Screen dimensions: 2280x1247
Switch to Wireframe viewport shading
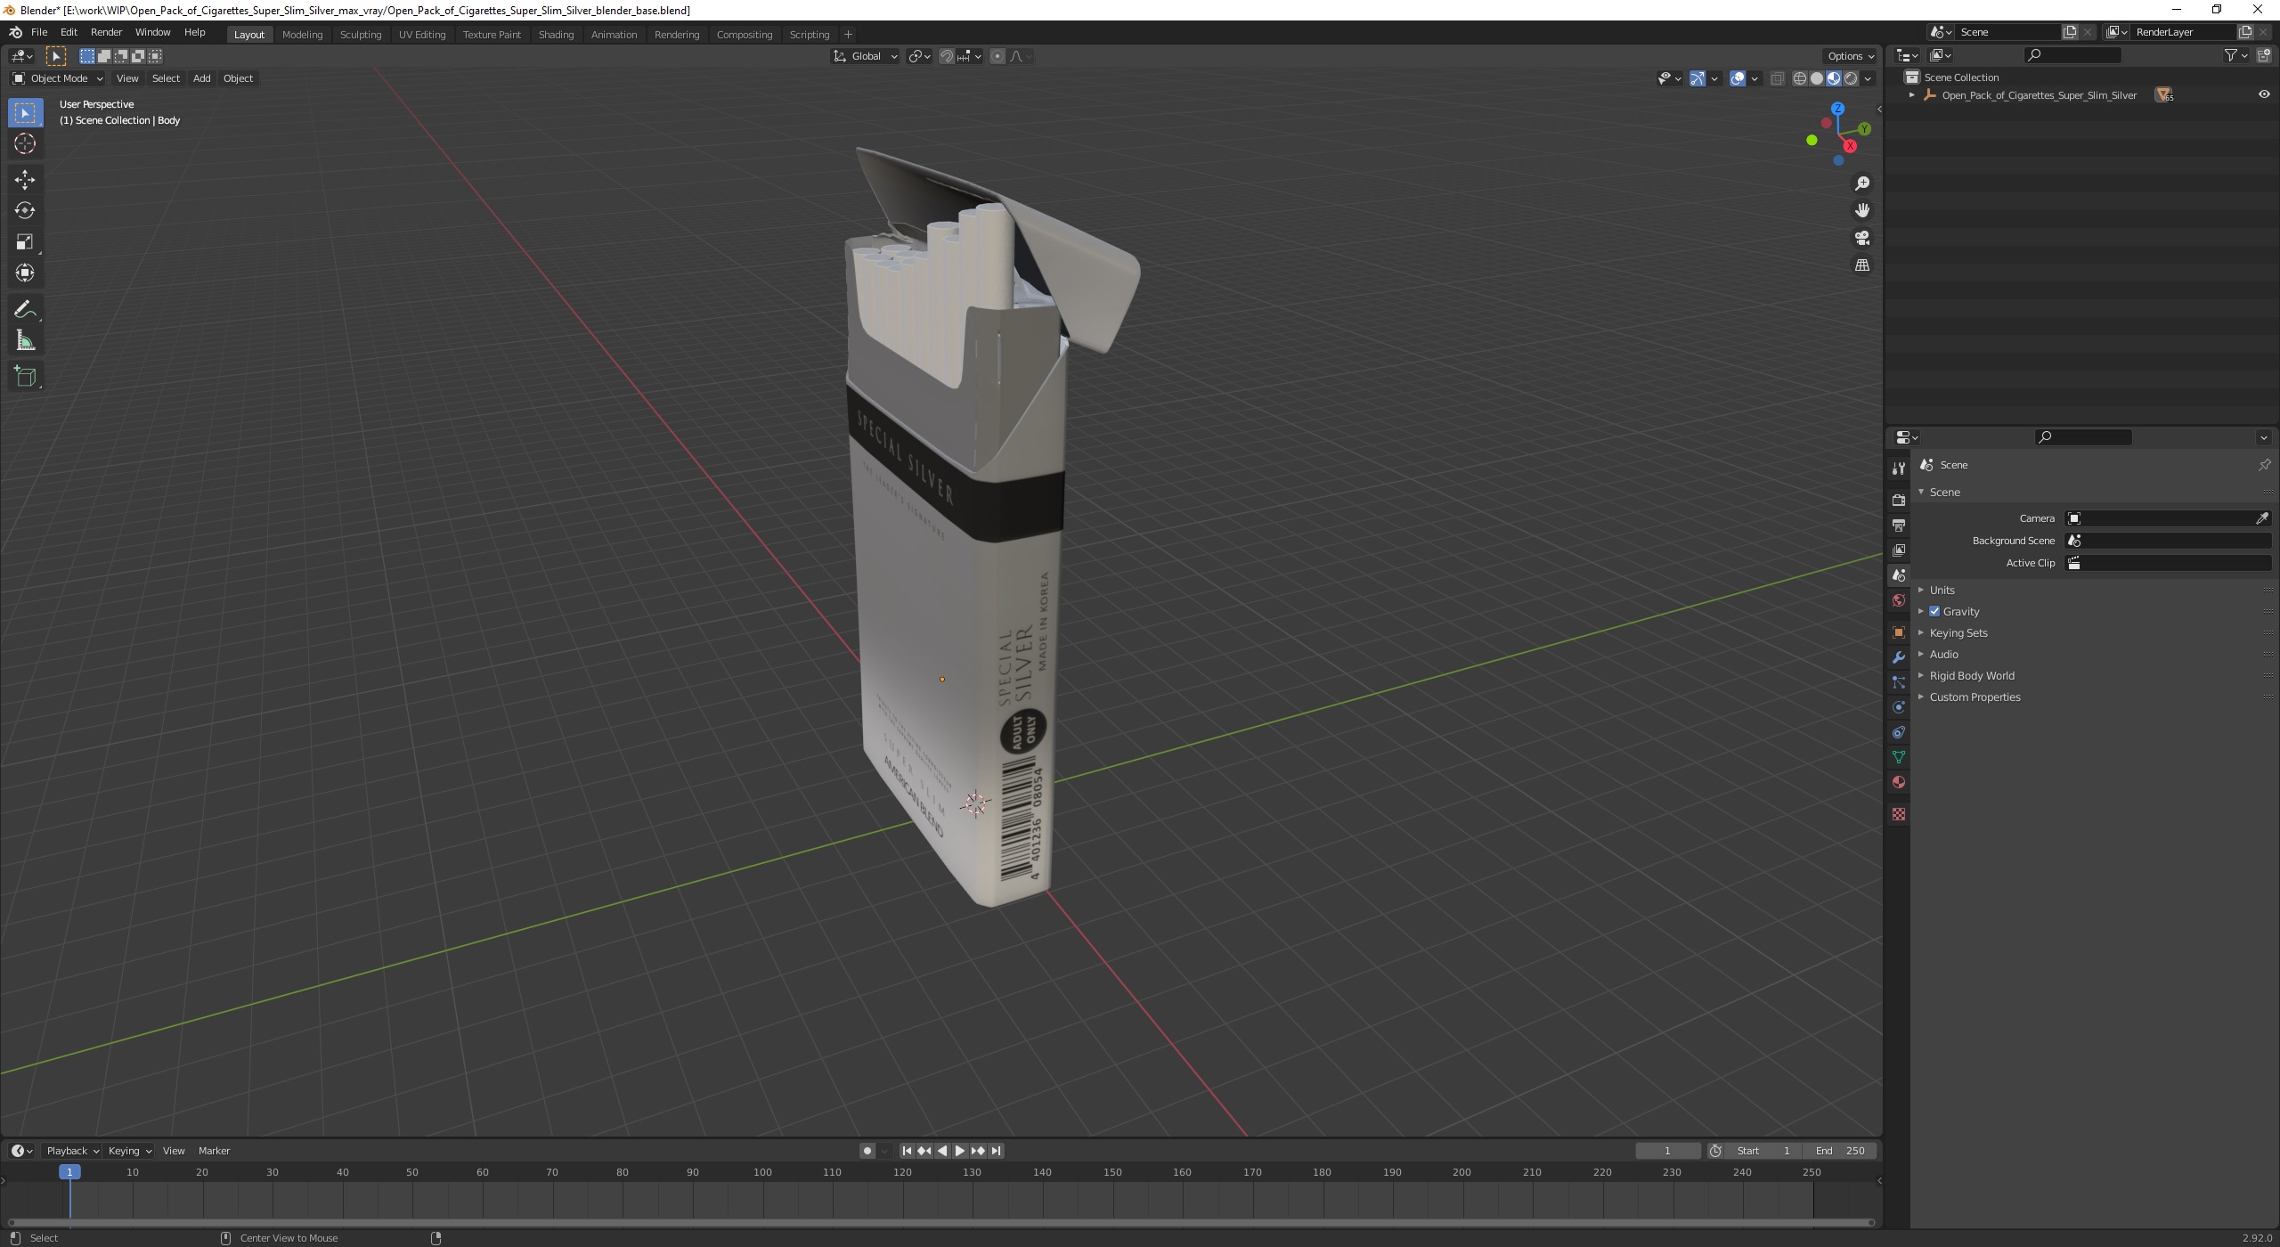tap(1800, 78)
